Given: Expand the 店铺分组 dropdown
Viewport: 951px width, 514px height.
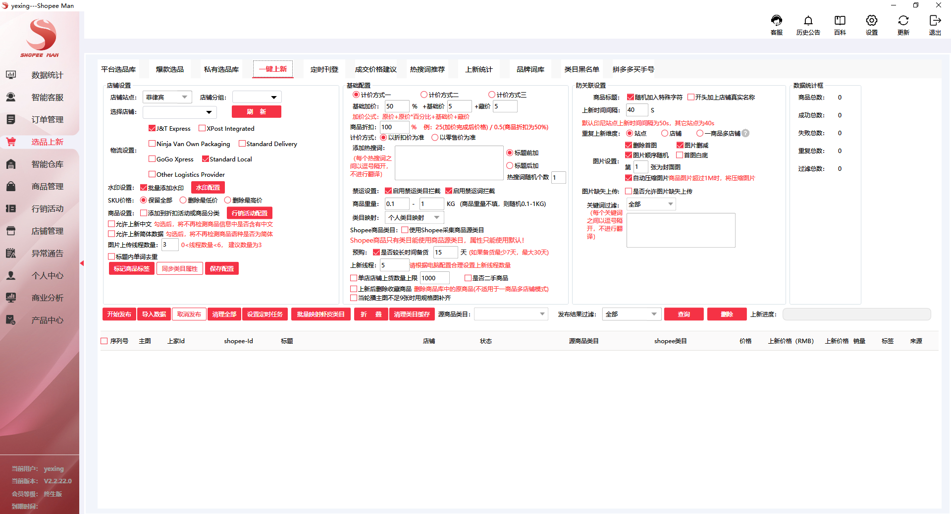Looking at the screenshot, I should tap(257, 97).
